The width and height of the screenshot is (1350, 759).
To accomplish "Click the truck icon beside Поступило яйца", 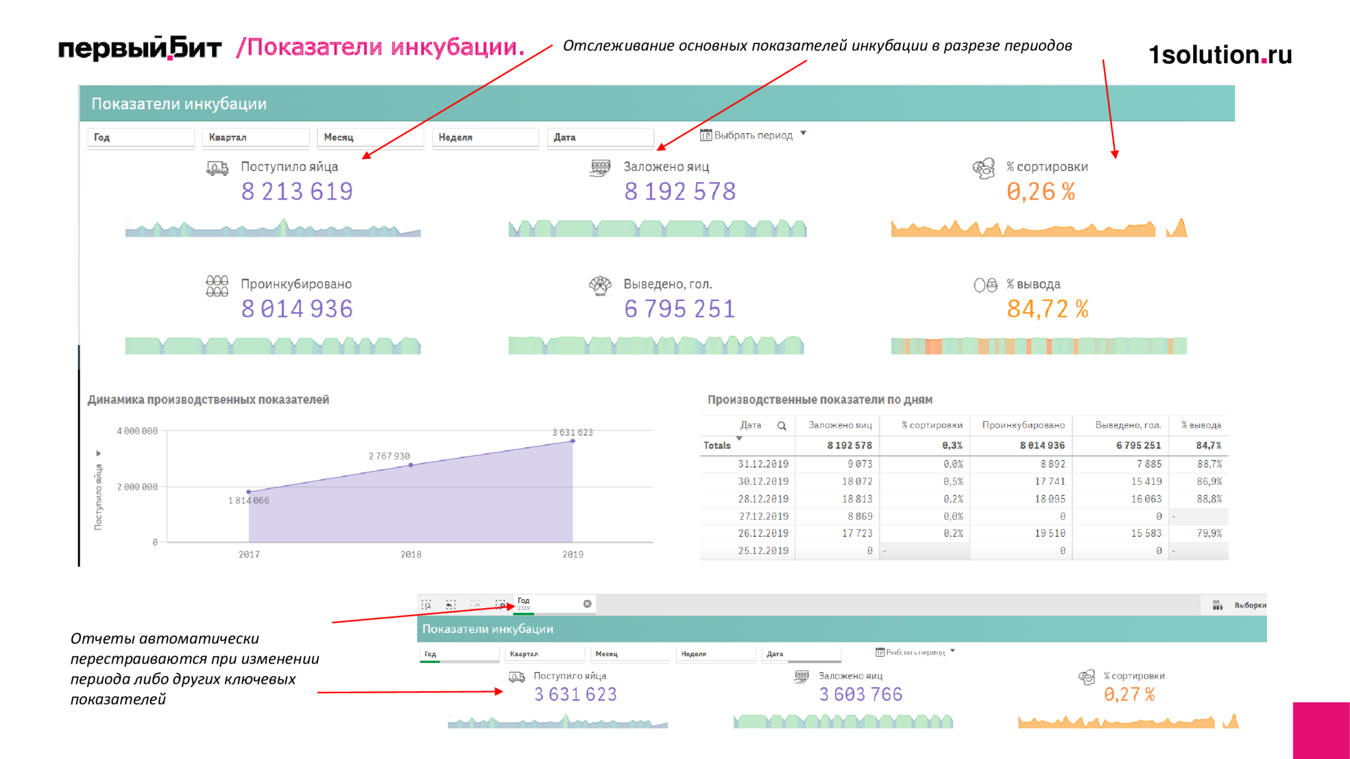I will click(x=218, y=168).
